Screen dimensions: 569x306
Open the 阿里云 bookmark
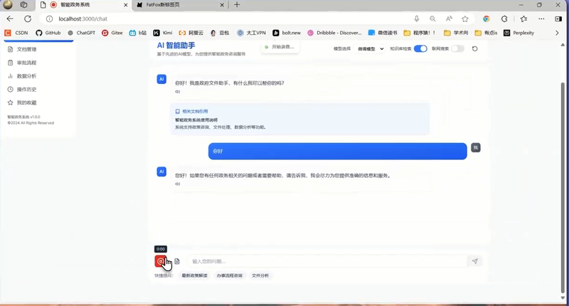point(191,33)
